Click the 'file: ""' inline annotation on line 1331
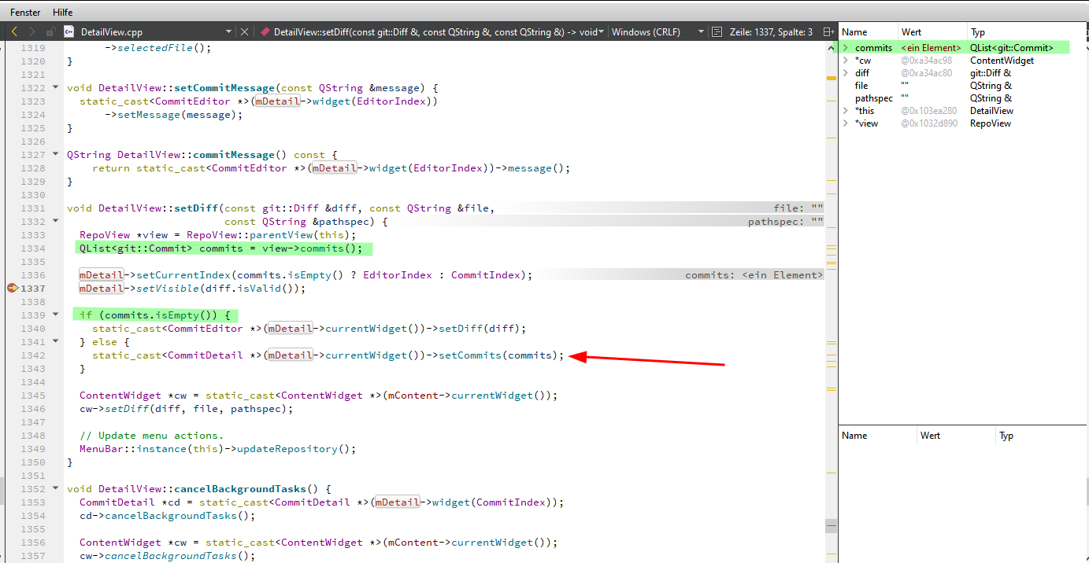 (798, 208)
